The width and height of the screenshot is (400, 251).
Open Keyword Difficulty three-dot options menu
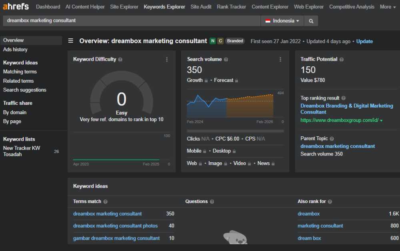click(x=167, y=60)
